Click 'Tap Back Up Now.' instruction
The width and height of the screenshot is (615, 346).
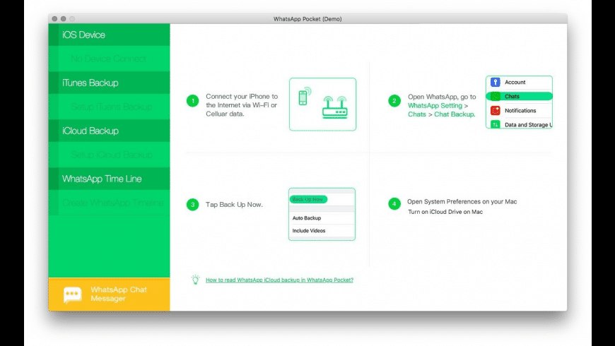[x=234, y=205]
